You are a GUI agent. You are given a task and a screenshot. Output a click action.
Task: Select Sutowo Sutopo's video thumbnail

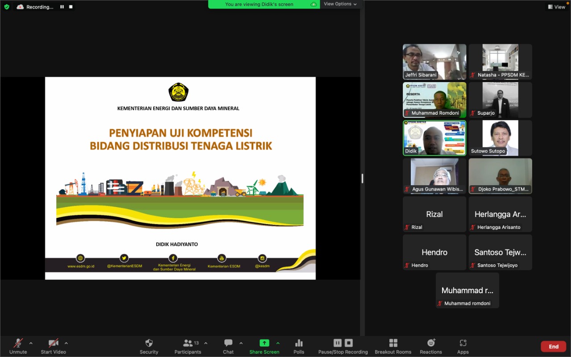click(500, 137)
